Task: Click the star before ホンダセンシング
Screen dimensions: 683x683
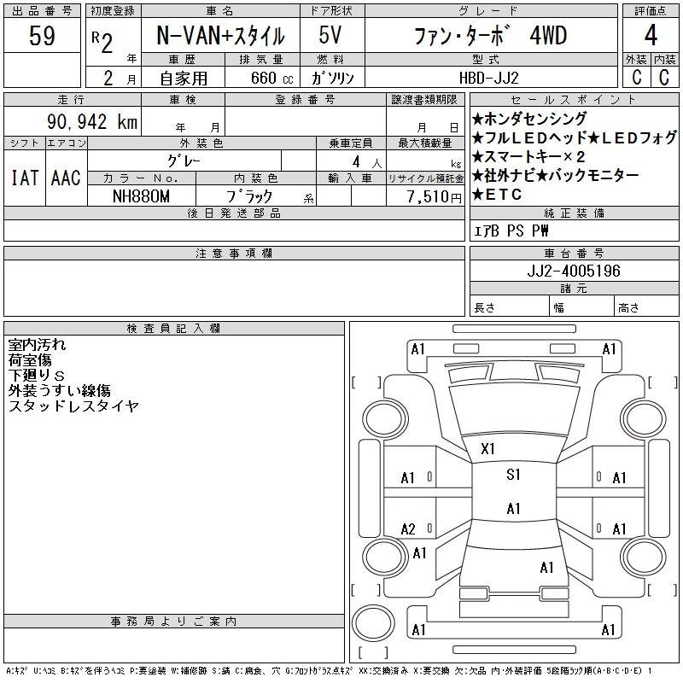Action: (x=477, y=119)
